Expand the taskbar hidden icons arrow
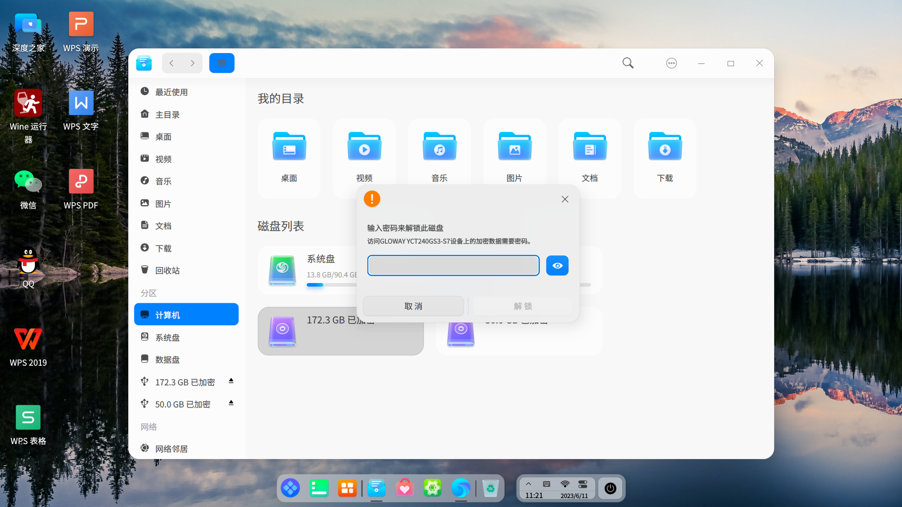Viewport: 902px width, 507px height. (x=529, y=484)
